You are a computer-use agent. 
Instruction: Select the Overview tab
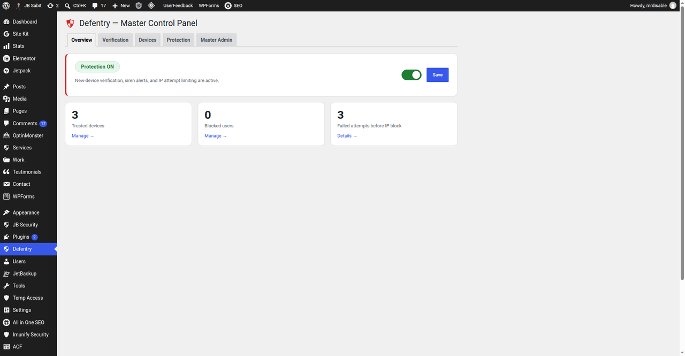click(82, 40)
